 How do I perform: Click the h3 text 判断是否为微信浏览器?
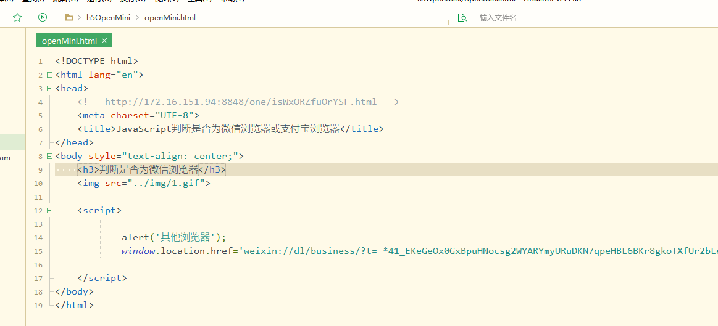pos(149,169)
